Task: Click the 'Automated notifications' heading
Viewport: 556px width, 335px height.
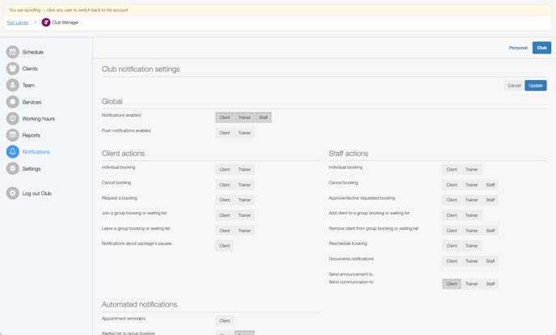Action: click(x=139, y=304)
